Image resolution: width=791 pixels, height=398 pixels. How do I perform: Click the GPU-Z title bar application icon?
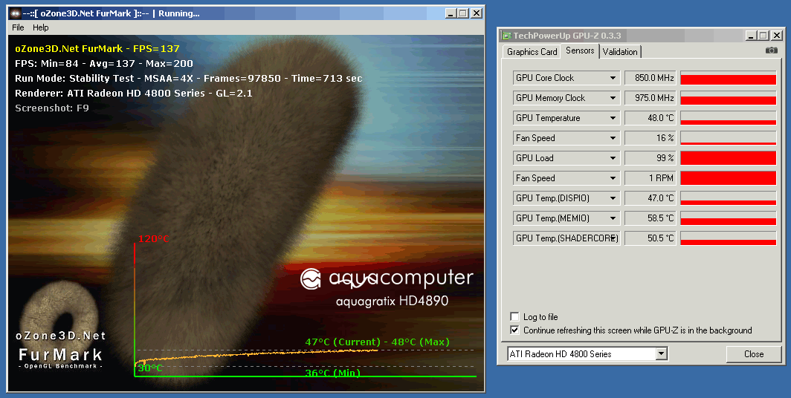coord(506,35)
